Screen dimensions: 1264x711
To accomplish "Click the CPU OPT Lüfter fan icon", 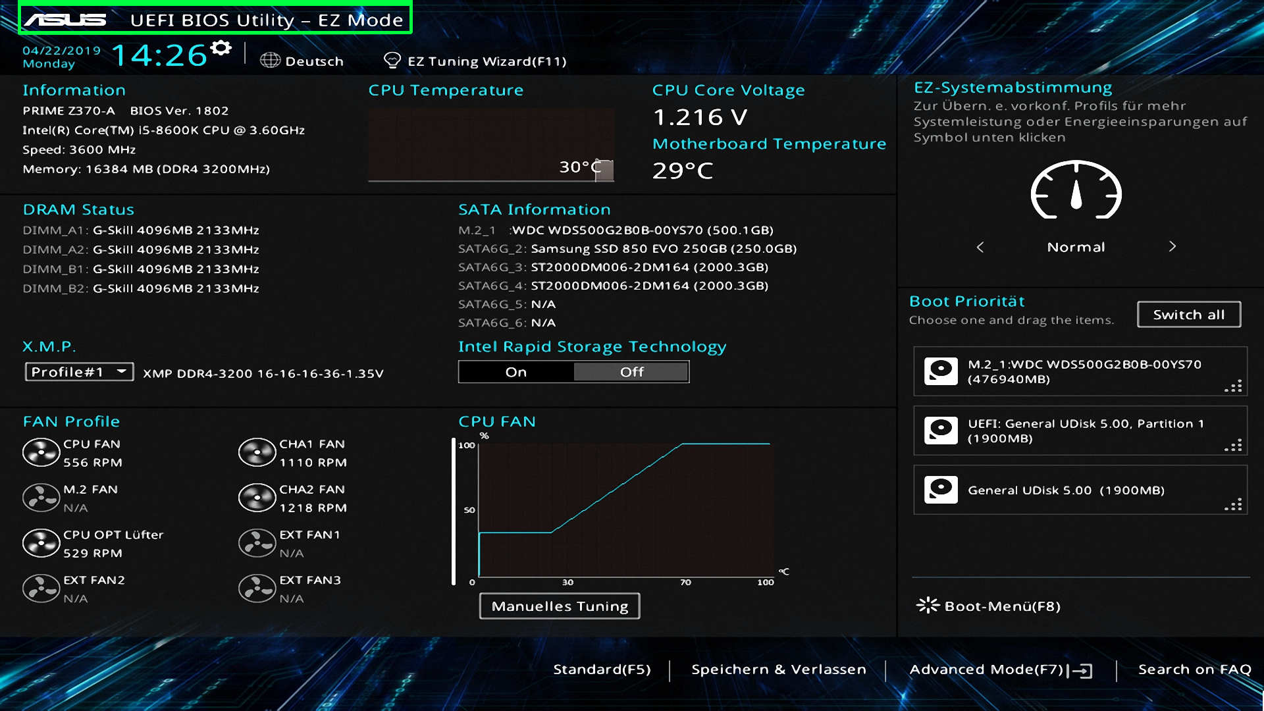I will coord(41,544).
